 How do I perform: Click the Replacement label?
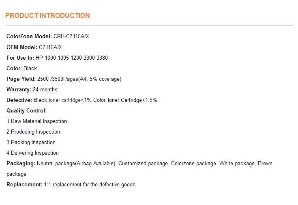(24, 184)
